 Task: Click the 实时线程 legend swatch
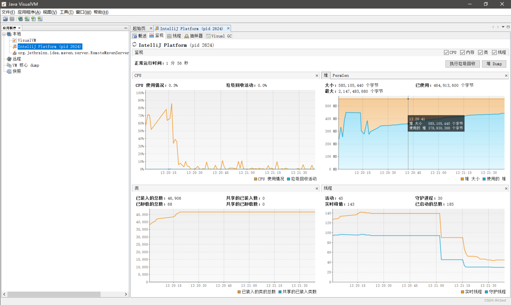pyautogui.click(x=463, y=292)
